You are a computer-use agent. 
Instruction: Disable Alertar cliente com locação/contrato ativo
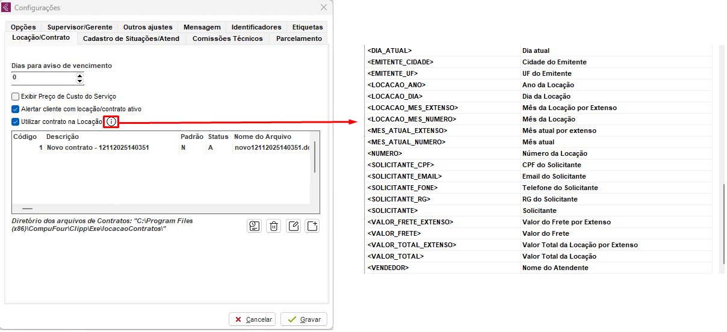tap(16, 109)
